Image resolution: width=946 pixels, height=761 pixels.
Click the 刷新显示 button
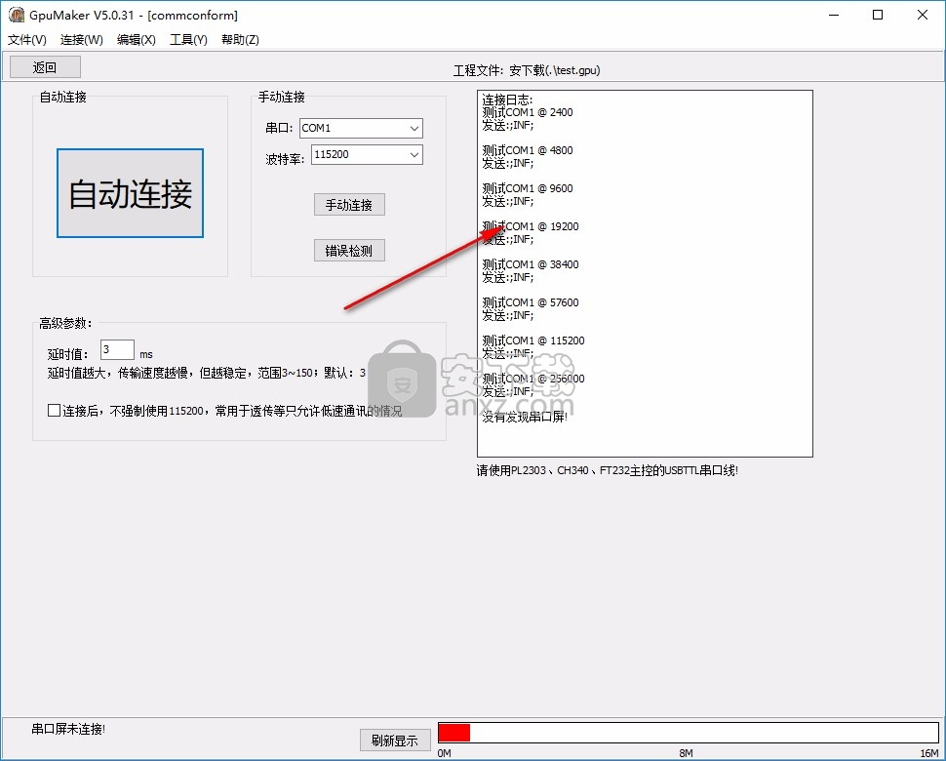point(395,740)
